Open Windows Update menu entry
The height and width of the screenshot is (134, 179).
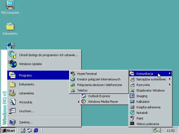coord(44,64)
